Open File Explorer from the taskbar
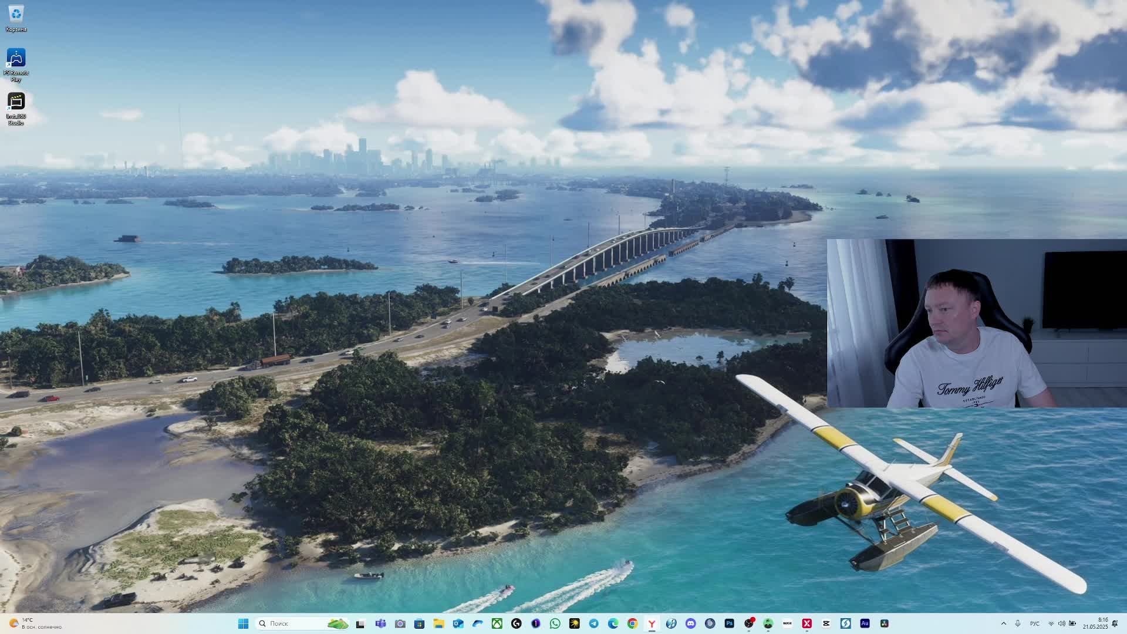Image resolution: width=1127 pixels, height=634 pixels. point(438,623)
